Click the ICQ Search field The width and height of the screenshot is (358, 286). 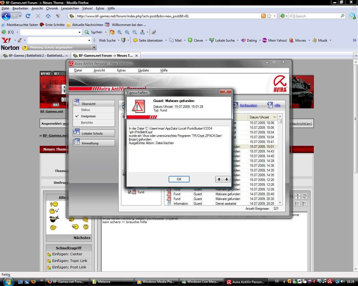[x=314, y=16]
